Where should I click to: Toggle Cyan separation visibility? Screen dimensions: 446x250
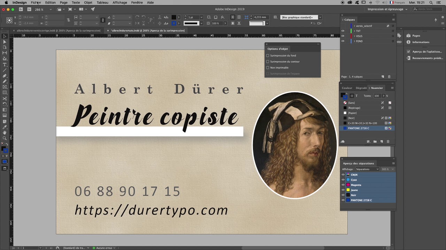[x=343, y=180]
